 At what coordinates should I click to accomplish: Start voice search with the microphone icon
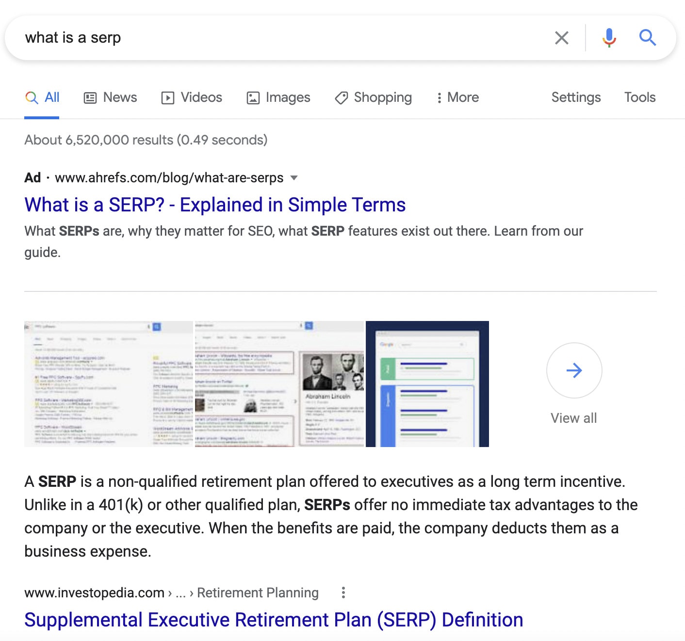point(609,38)
